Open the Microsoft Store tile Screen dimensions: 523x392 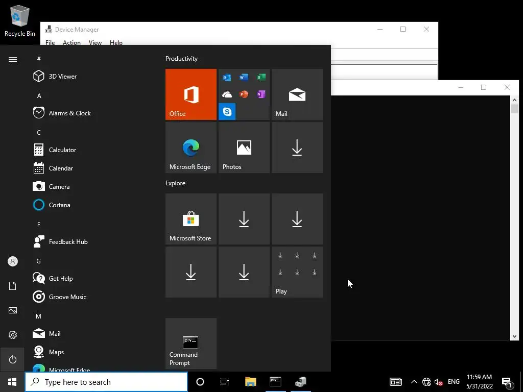[x=191, y=219]
